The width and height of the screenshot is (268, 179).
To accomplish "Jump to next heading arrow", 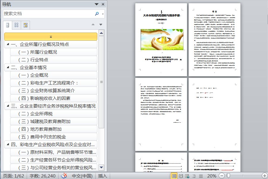I will (x=101, y=25).
